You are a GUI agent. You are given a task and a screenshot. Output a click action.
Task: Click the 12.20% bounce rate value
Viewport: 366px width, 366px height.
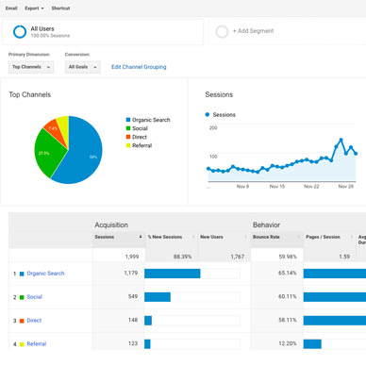288,343
